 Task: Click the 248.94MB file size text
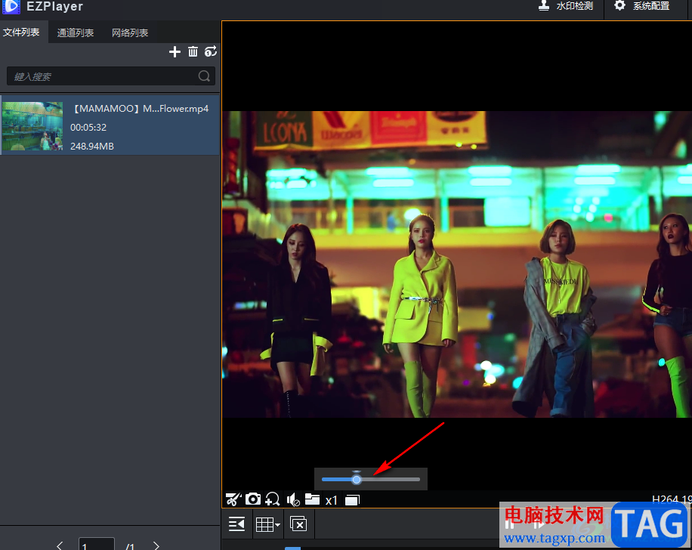point(92,146)
